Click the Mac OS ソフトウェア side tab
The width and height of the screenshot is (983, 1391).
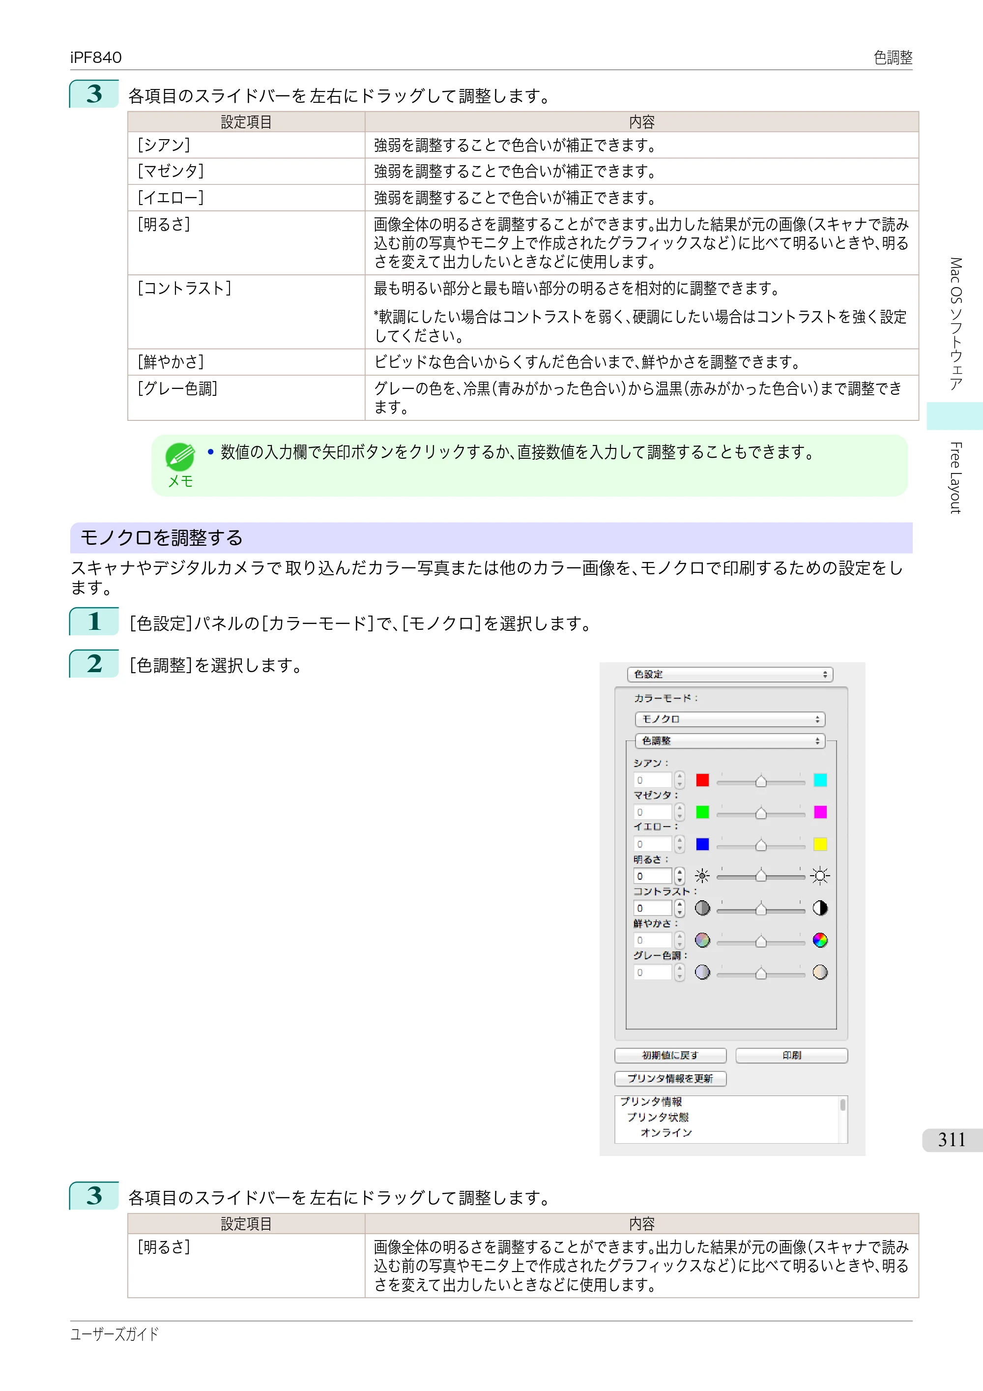pos(955,324)
